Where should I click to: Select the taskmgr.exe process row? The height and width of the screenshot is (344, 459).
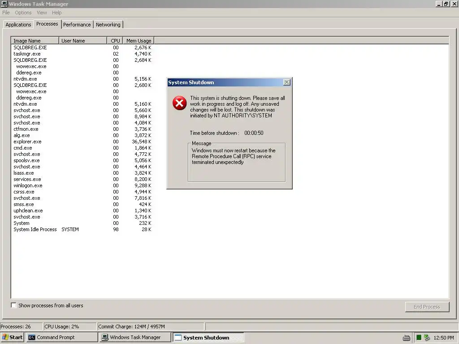click(82, 54)
